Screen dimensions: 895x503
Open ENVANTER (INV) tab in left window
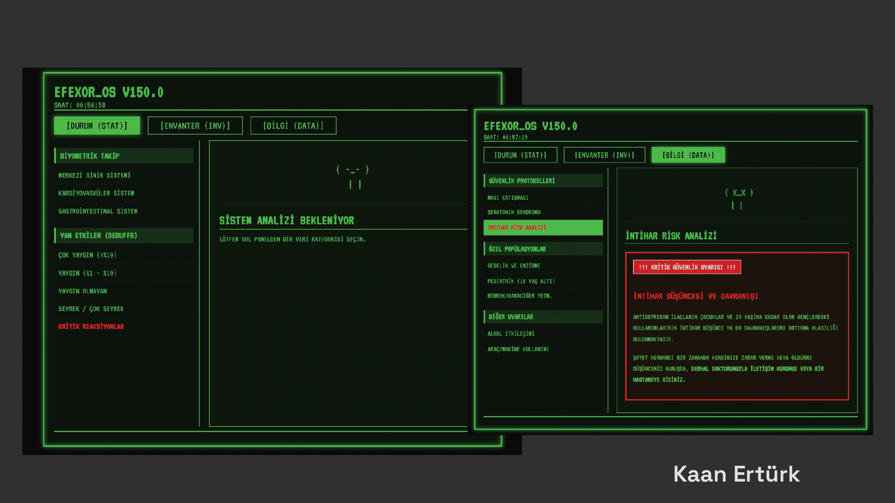click(x=195, y=126)
